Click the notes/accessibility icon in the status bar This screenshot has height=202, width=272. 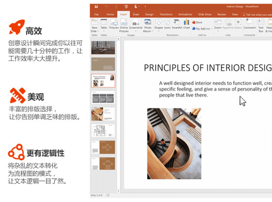[107, 195]
